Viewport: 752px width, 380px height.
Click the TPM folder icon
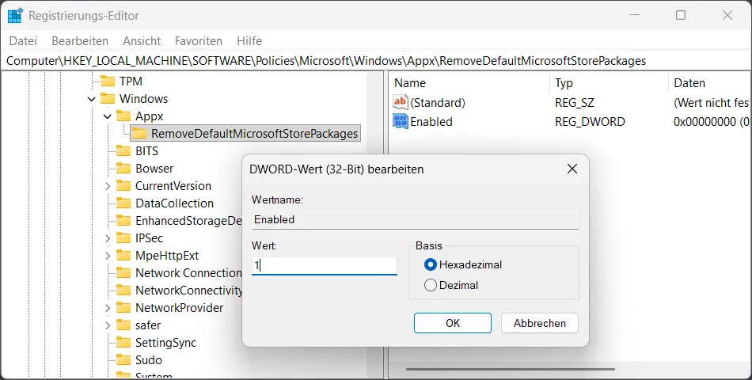(x=107, y=82)
